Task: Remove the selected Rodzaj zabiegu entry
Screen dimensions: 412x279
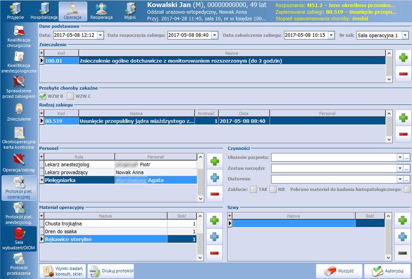Action: click(403, 134)
